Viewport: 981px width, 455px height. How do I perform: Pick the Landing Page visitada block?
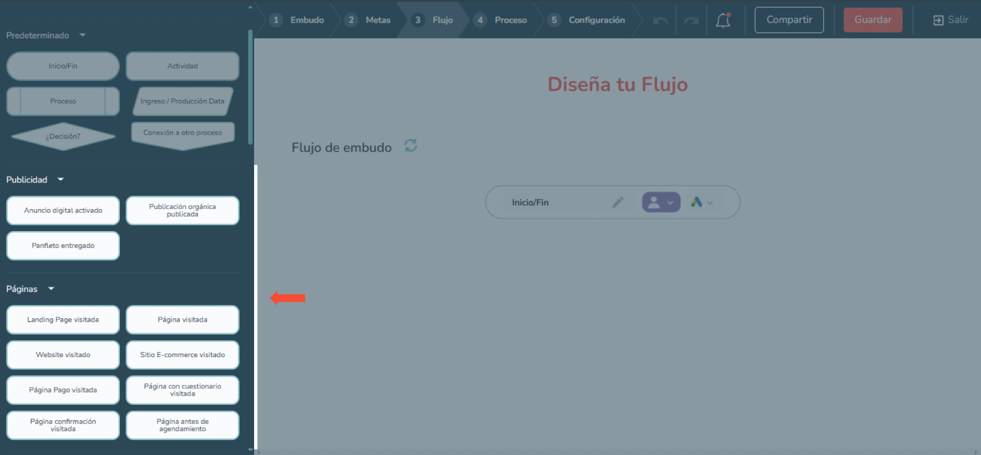tap(63, 320)
